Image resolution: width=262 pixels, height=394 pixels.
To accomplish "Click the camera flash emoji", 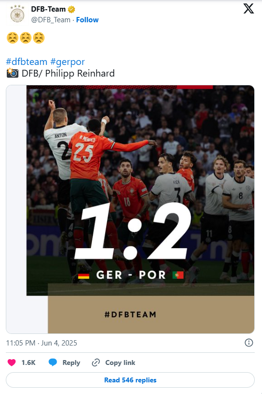I will 12,73.
